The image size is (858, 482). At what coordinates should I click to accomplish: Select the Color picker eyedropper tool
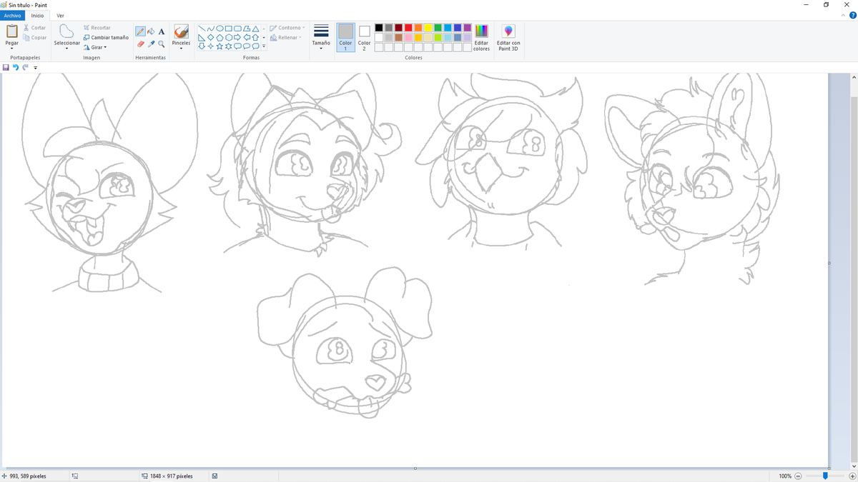pyautogui.click(x=151, y=44)
